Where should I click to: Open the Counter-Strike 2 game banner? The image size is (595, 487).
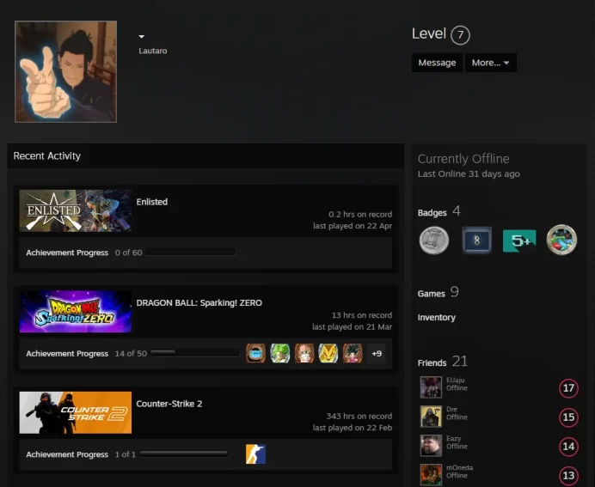coord(76,412)
